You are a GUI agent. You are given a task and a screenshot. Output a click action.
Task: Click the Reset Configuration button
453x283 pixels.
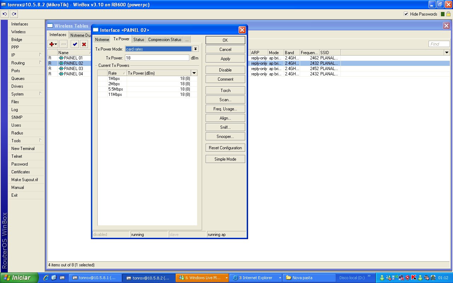coord(225,148)
